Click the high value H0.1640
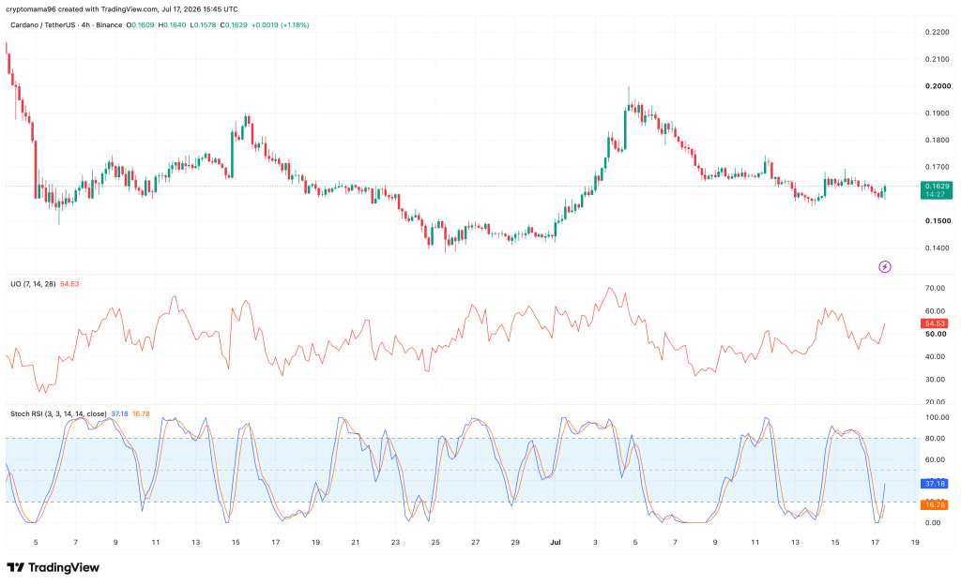Screen dimensions: 961x585 click(x=173, y=25)
